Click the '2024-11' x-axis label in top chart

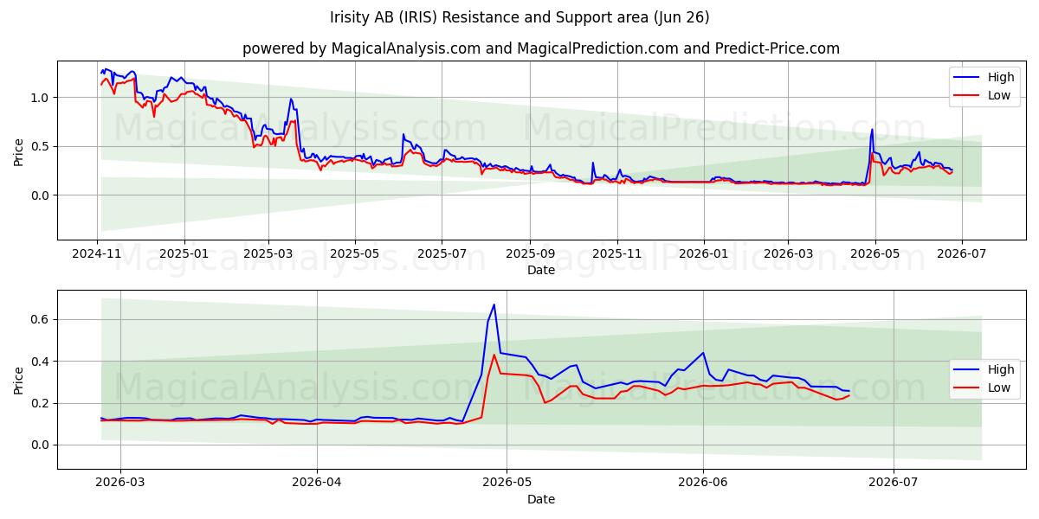pyautogui.click(x=97, y=255)
